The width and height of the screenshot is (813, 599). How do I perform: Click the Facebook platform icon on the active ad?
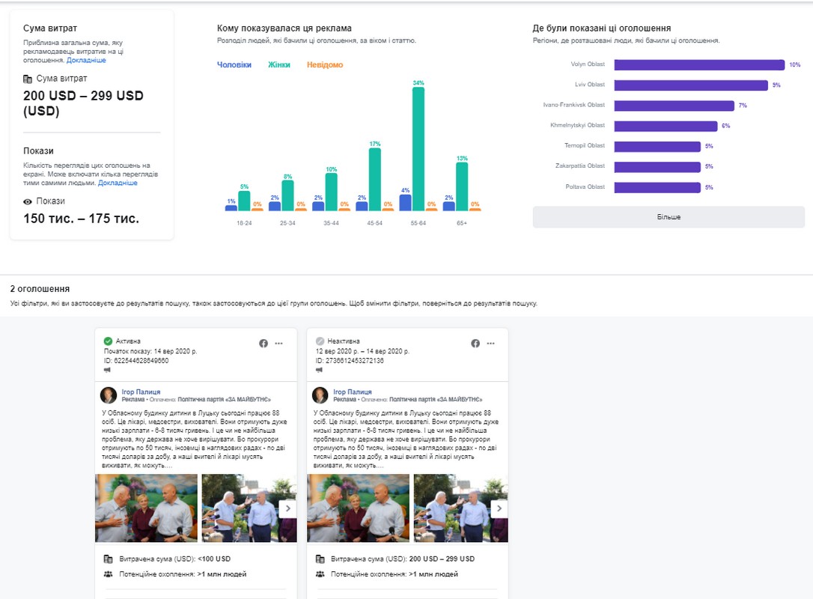pyautogui.click(x=264, y=343)
